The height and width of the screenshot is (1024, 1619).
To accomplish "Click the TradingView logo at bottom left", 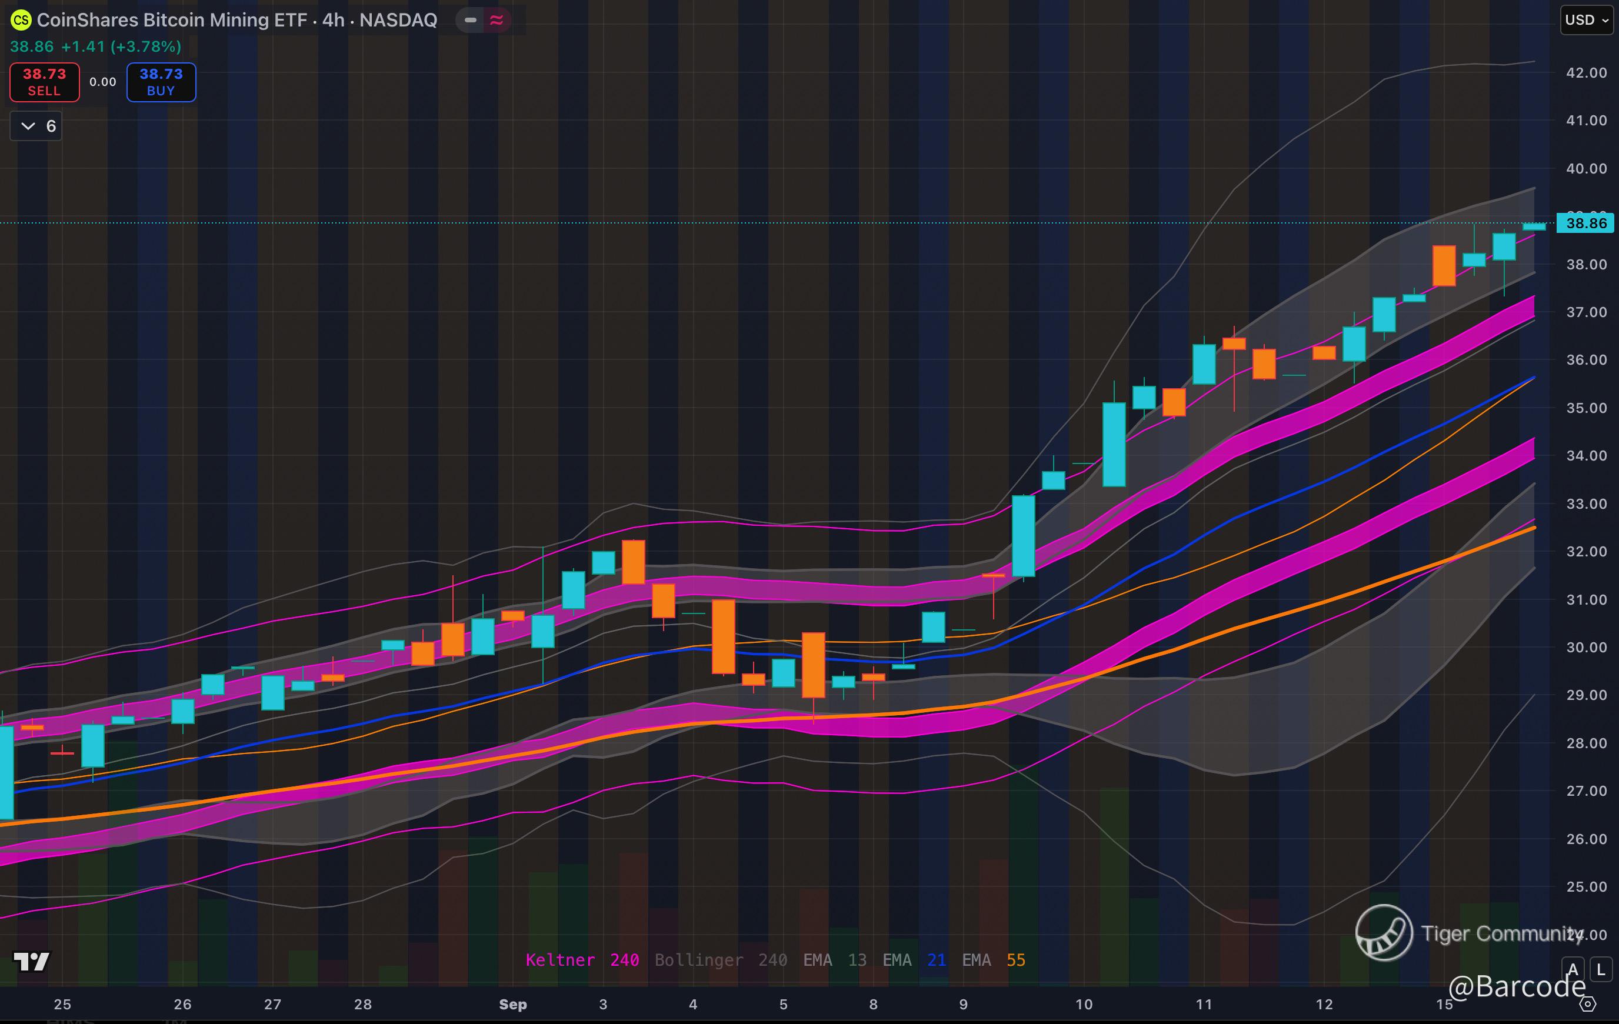I will click(x=31, y=962).
